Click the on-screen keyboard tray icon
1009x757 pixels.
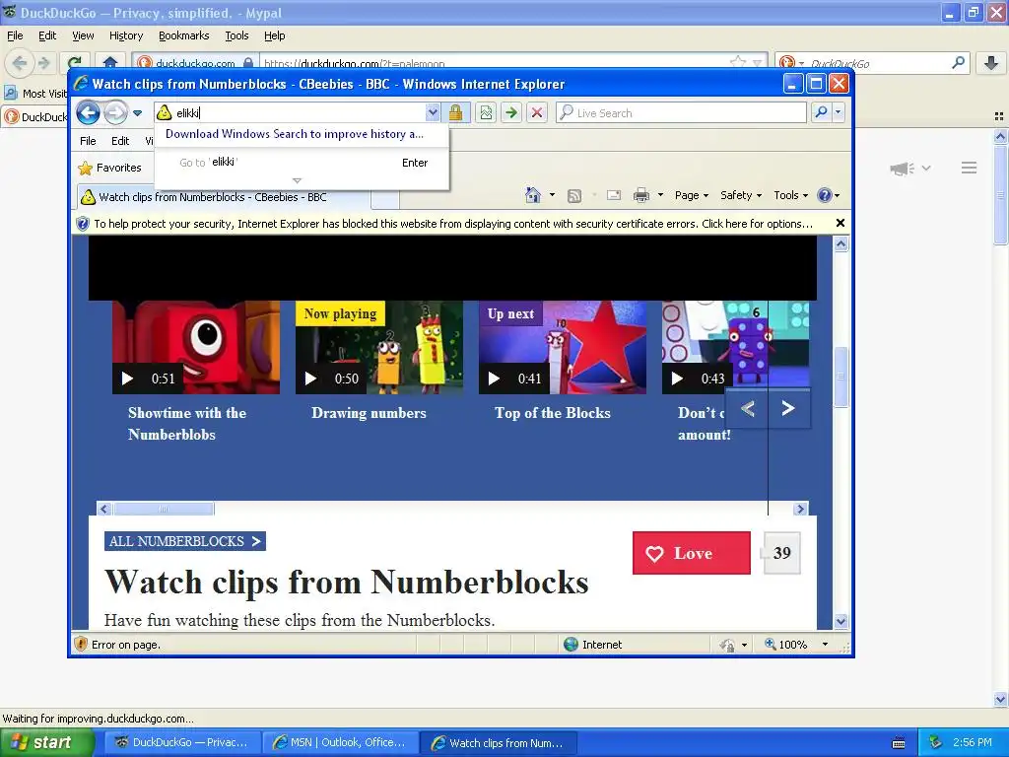tap(899, 743)
